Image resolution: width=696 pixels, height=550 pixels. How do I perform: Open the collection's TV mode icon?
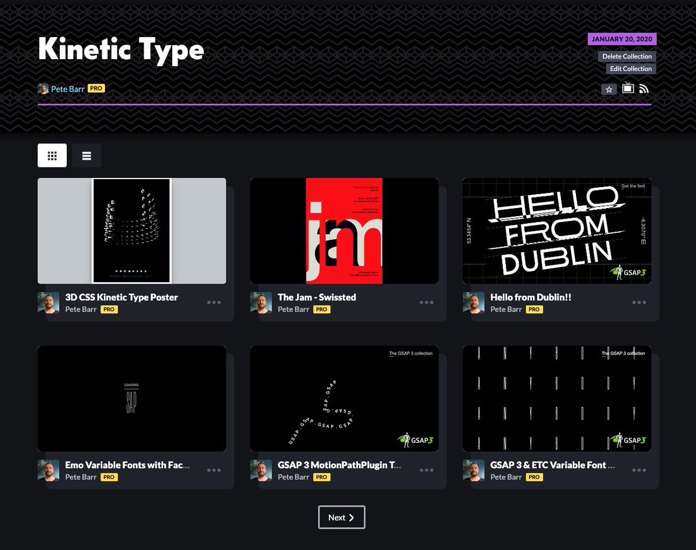point(628,88)
